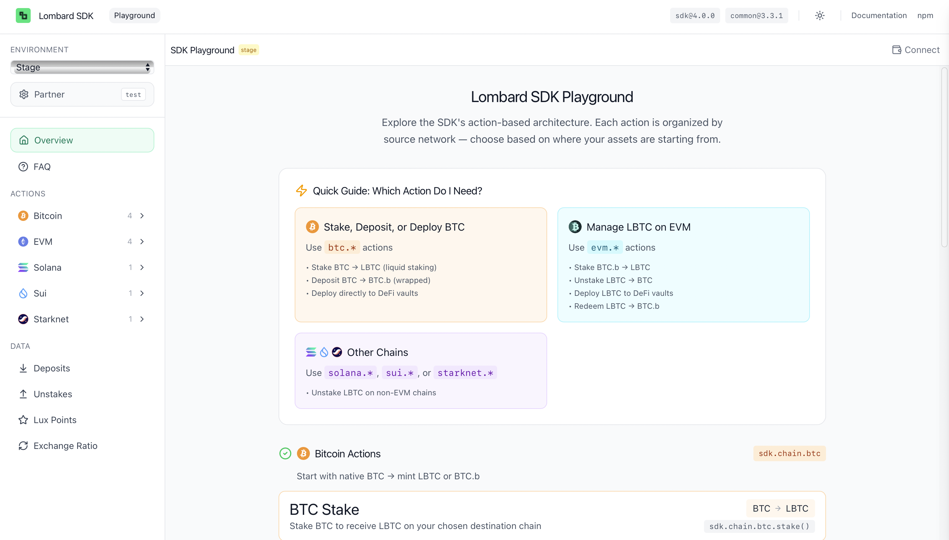Toggle the light/dark theme sun icon
Viewport: 949px width, 540px height.
(x=819, y=16)
